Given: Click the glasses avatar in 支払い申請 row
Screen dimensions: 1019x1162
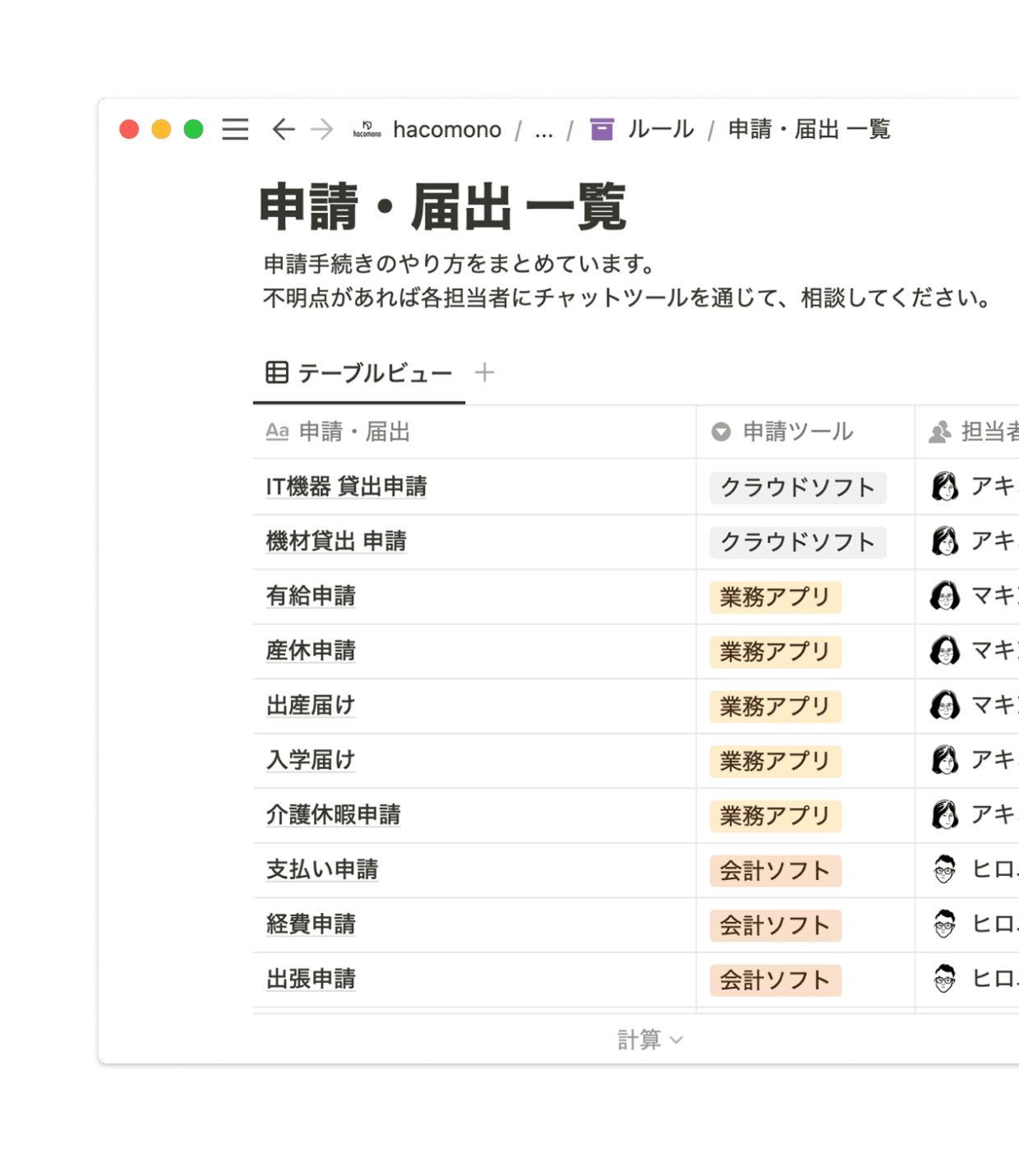Looking at the screenshot, I should [945, 869].
